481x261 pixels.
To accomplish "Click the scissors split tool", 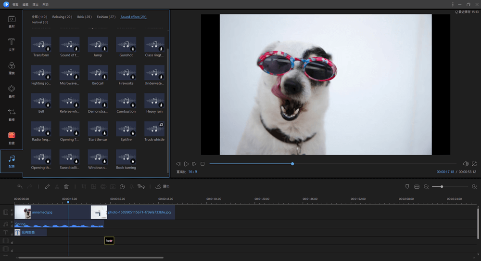I will point(57,186).
